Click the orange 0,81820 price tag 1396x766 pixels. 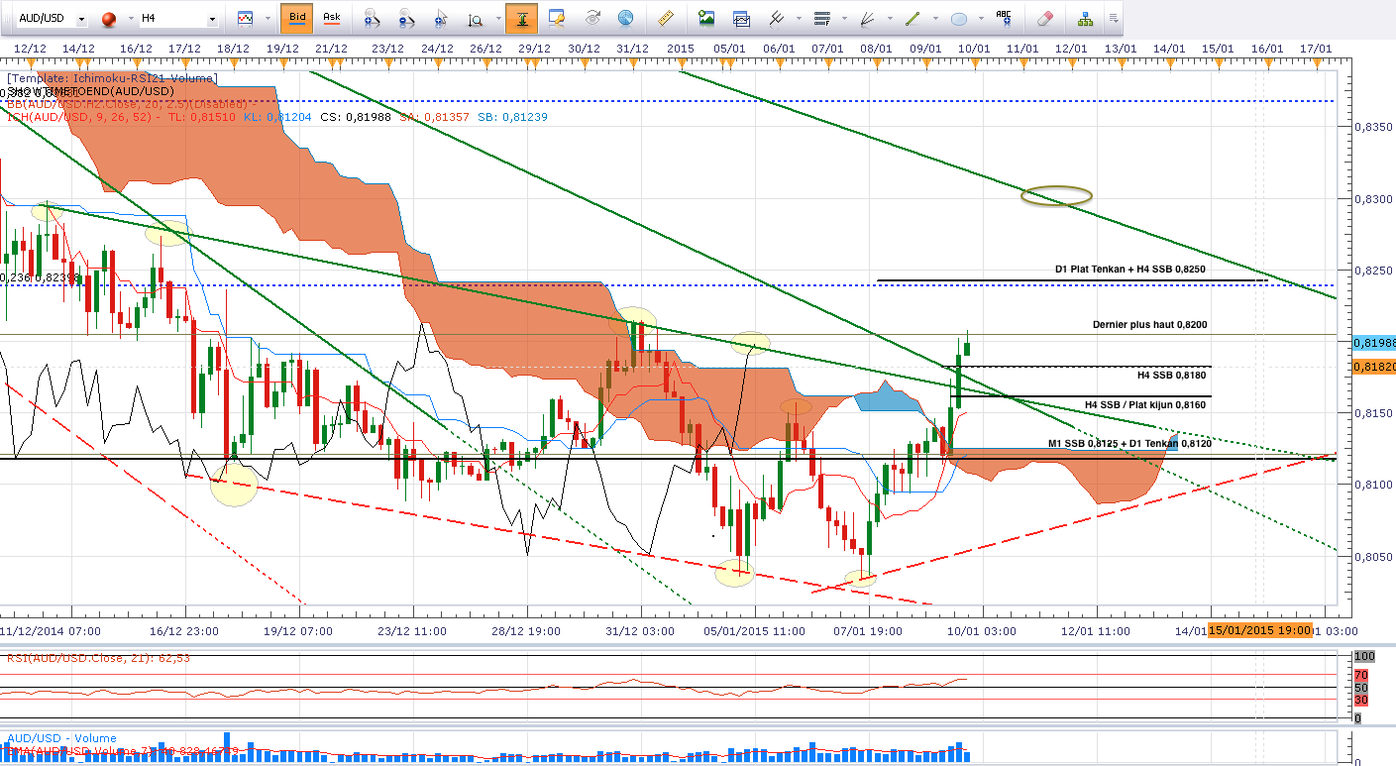1372,367
